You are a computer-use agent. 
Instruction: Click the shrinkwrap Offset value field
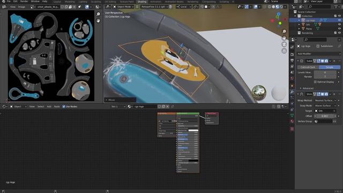point(325,116)
